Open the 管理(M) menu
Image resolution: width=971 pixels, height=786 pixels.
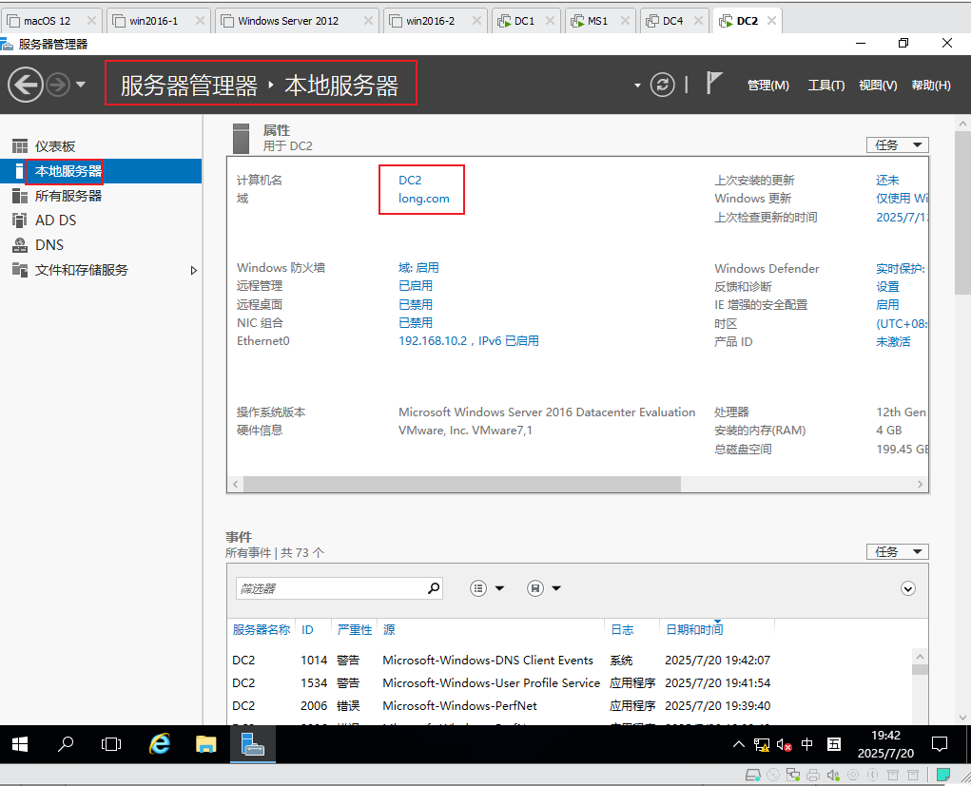point(767,86)
